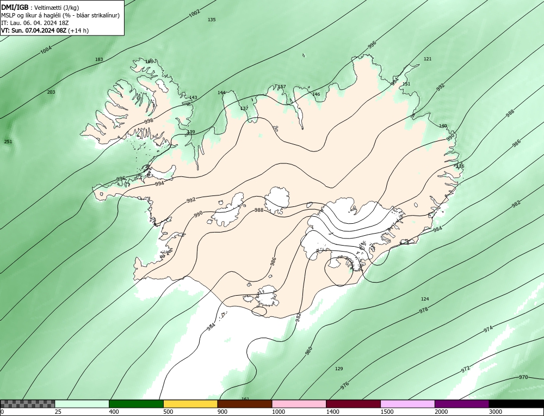This screenshot has width=544, height=416.
Task: Click the CAPE value 116
Action: point(460,166)
